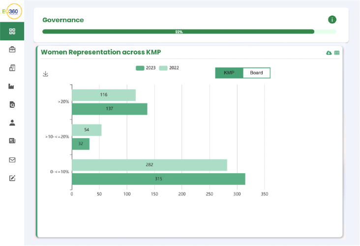
Task: Click the newspaper icon in sidebar
Action: [x=12, y=141]
